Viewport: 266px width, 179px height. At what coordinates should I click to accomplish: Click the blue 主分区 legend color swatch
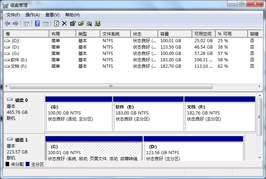[x=28, y=164]
